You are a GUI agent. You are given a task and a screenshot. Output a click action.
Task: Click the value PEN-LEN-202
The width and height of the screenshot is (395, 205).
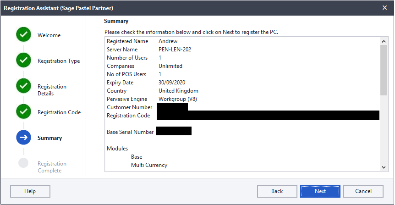pos(175,50)
